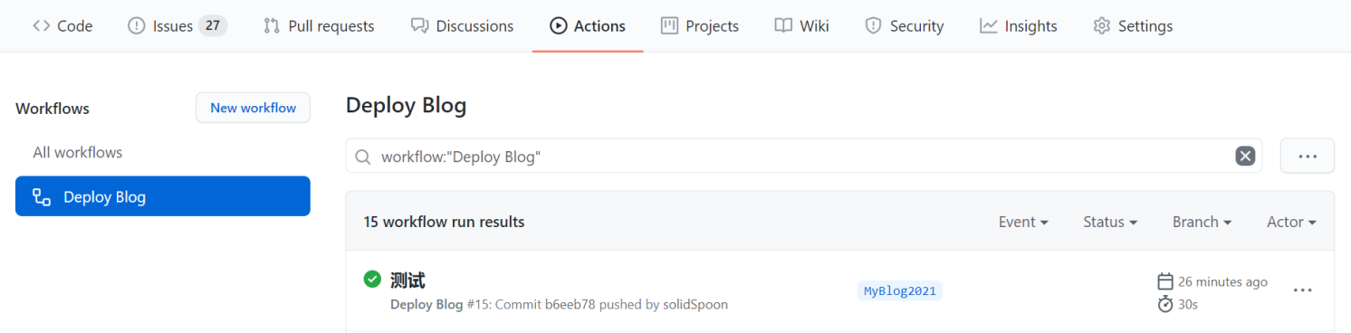This screenshot has height=333, width=1351.
Task: Open the three-dots menu for the 测试 run
Action: point(1302,290)
